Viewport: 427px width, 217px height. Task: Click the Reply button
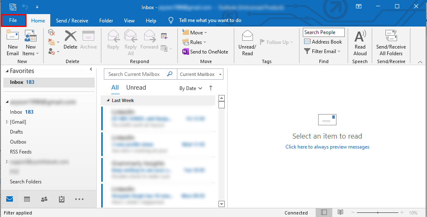coord(113,40)
